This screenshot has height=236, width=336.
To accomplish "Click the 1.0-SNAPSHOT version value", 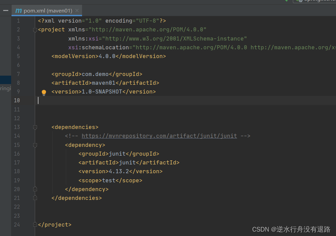I will point(102,91).
